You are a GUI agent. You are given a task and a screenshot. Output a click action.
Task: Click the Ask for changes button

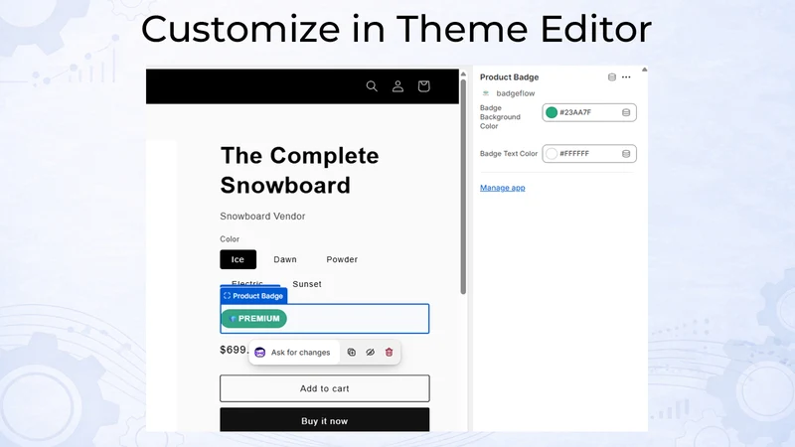coord(294,353)
